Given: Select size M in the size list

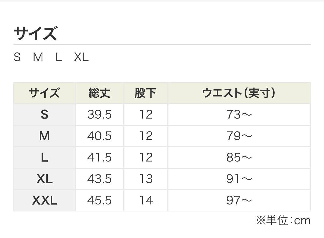Looking at the screenshot, I should (38, 57).
